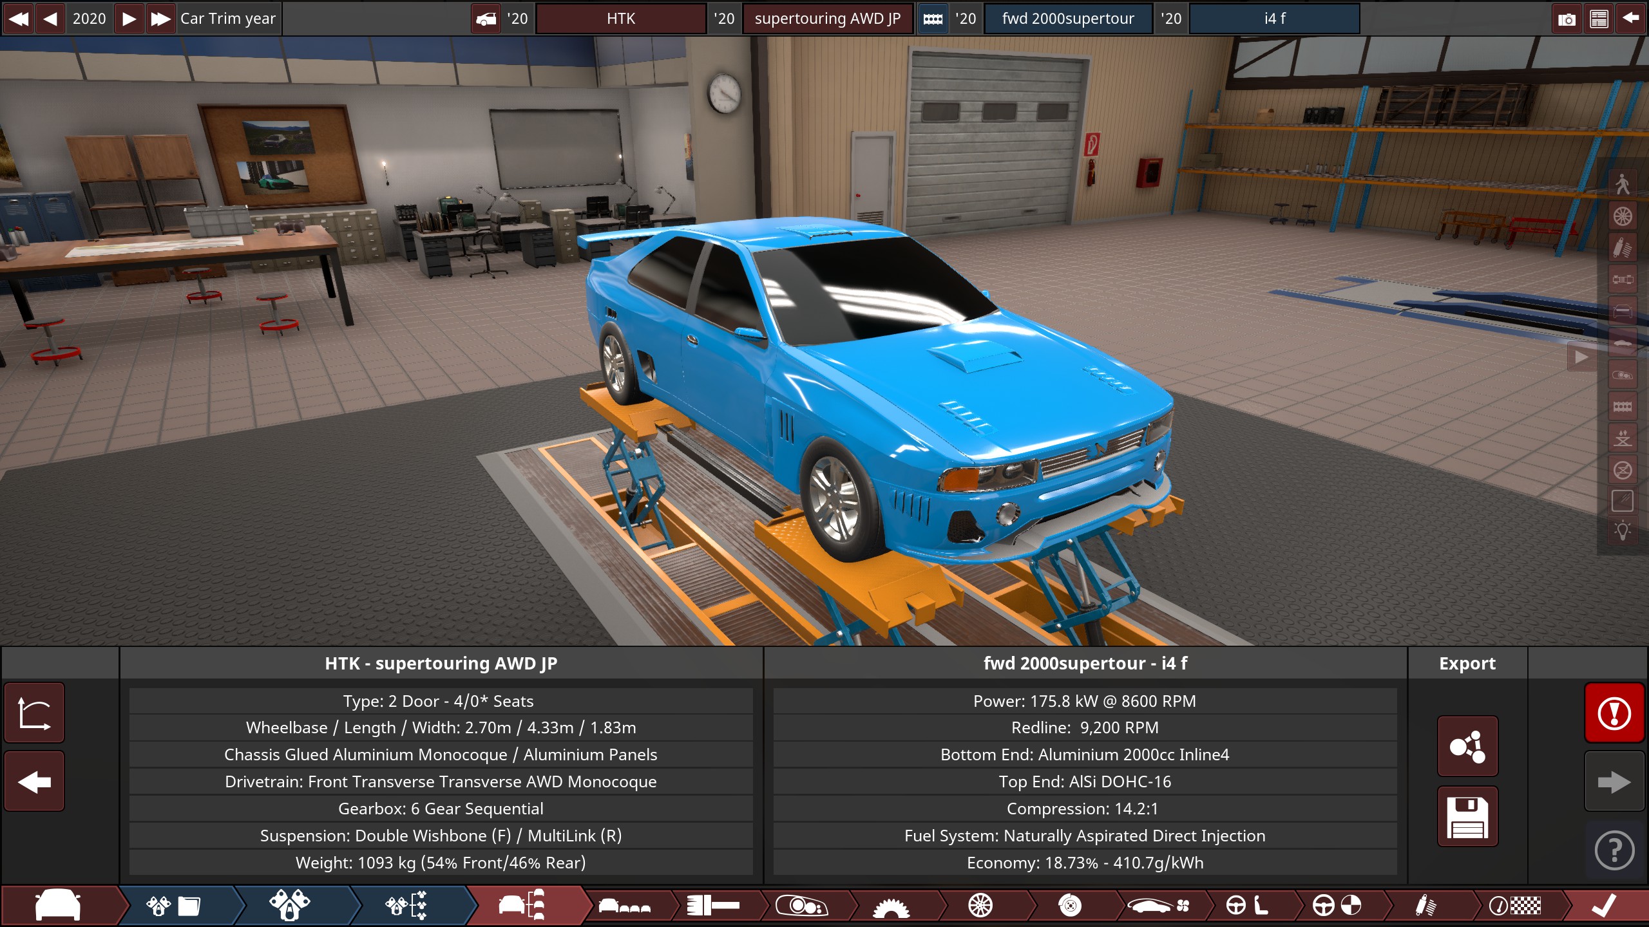
Task: Decrease trim year by one step
Action: click(50, 19)
